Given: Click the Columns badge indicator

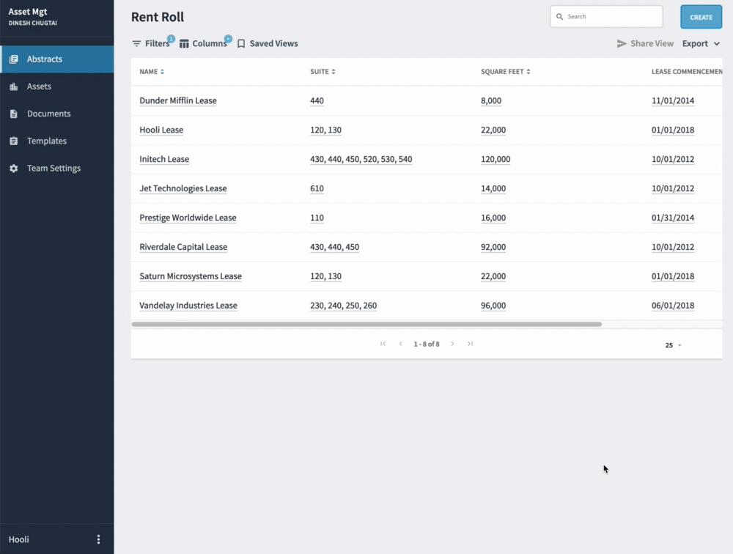Looking at the screenshot, I should (228, 38).
